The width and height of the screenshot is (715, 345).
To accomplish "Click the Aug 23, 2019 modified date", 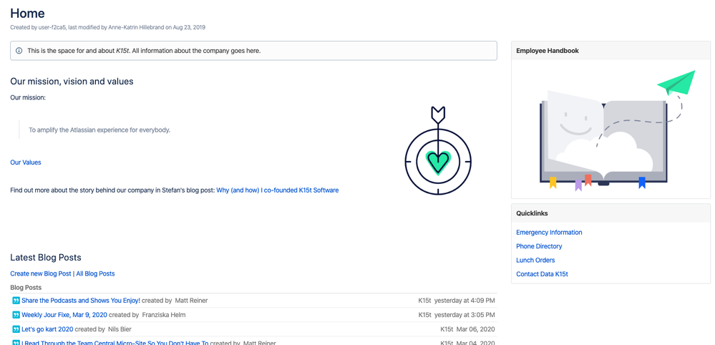I will point(189,27).
